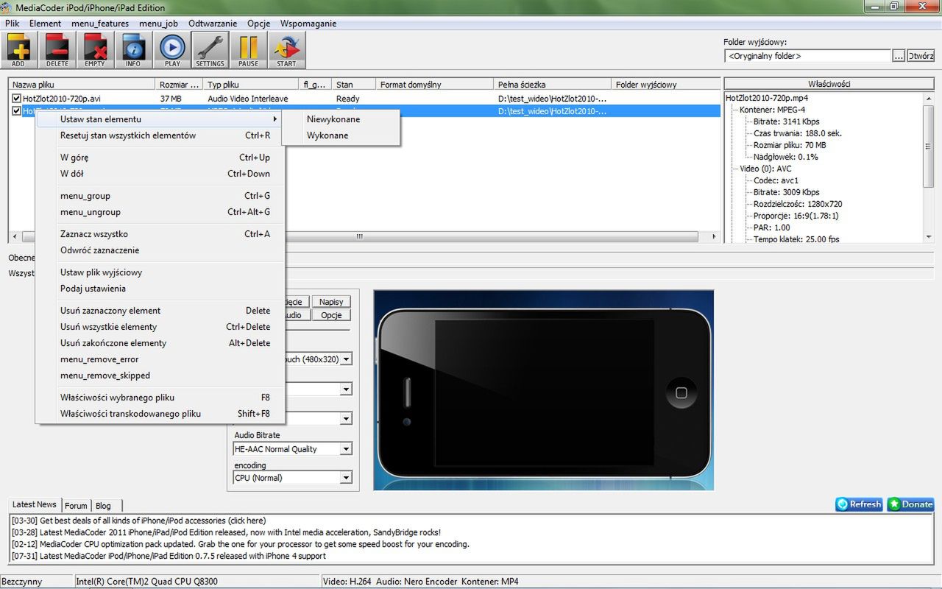Open the Audio Bitrate HE-AAC dropdown
This screenshot has width=942, height=589.
(x=346, y=448)
